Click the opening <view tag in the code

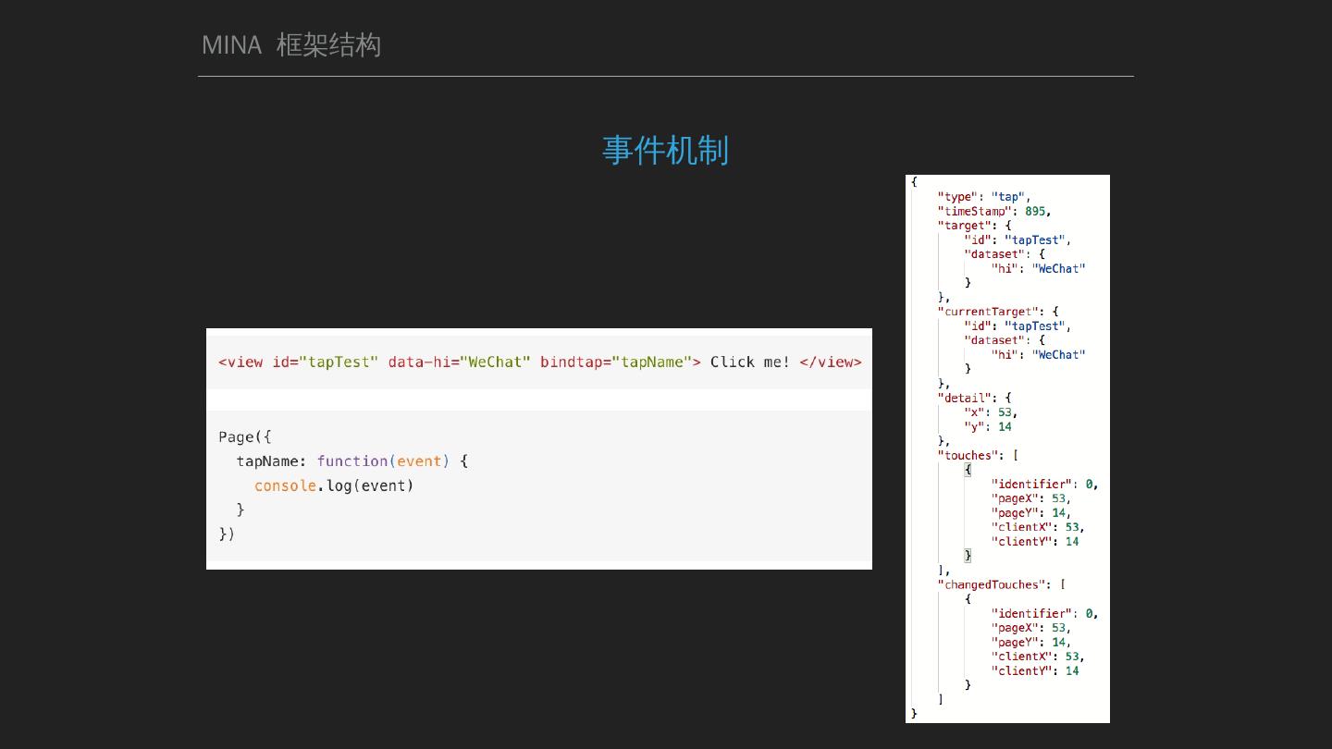240,362
